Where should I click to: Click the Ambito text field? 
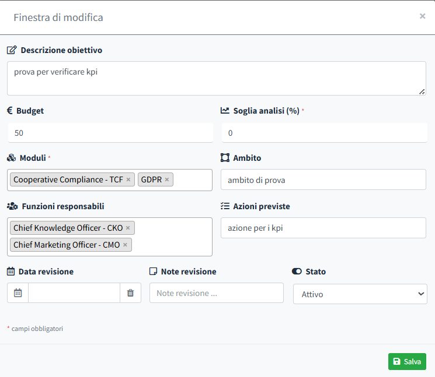323,180
